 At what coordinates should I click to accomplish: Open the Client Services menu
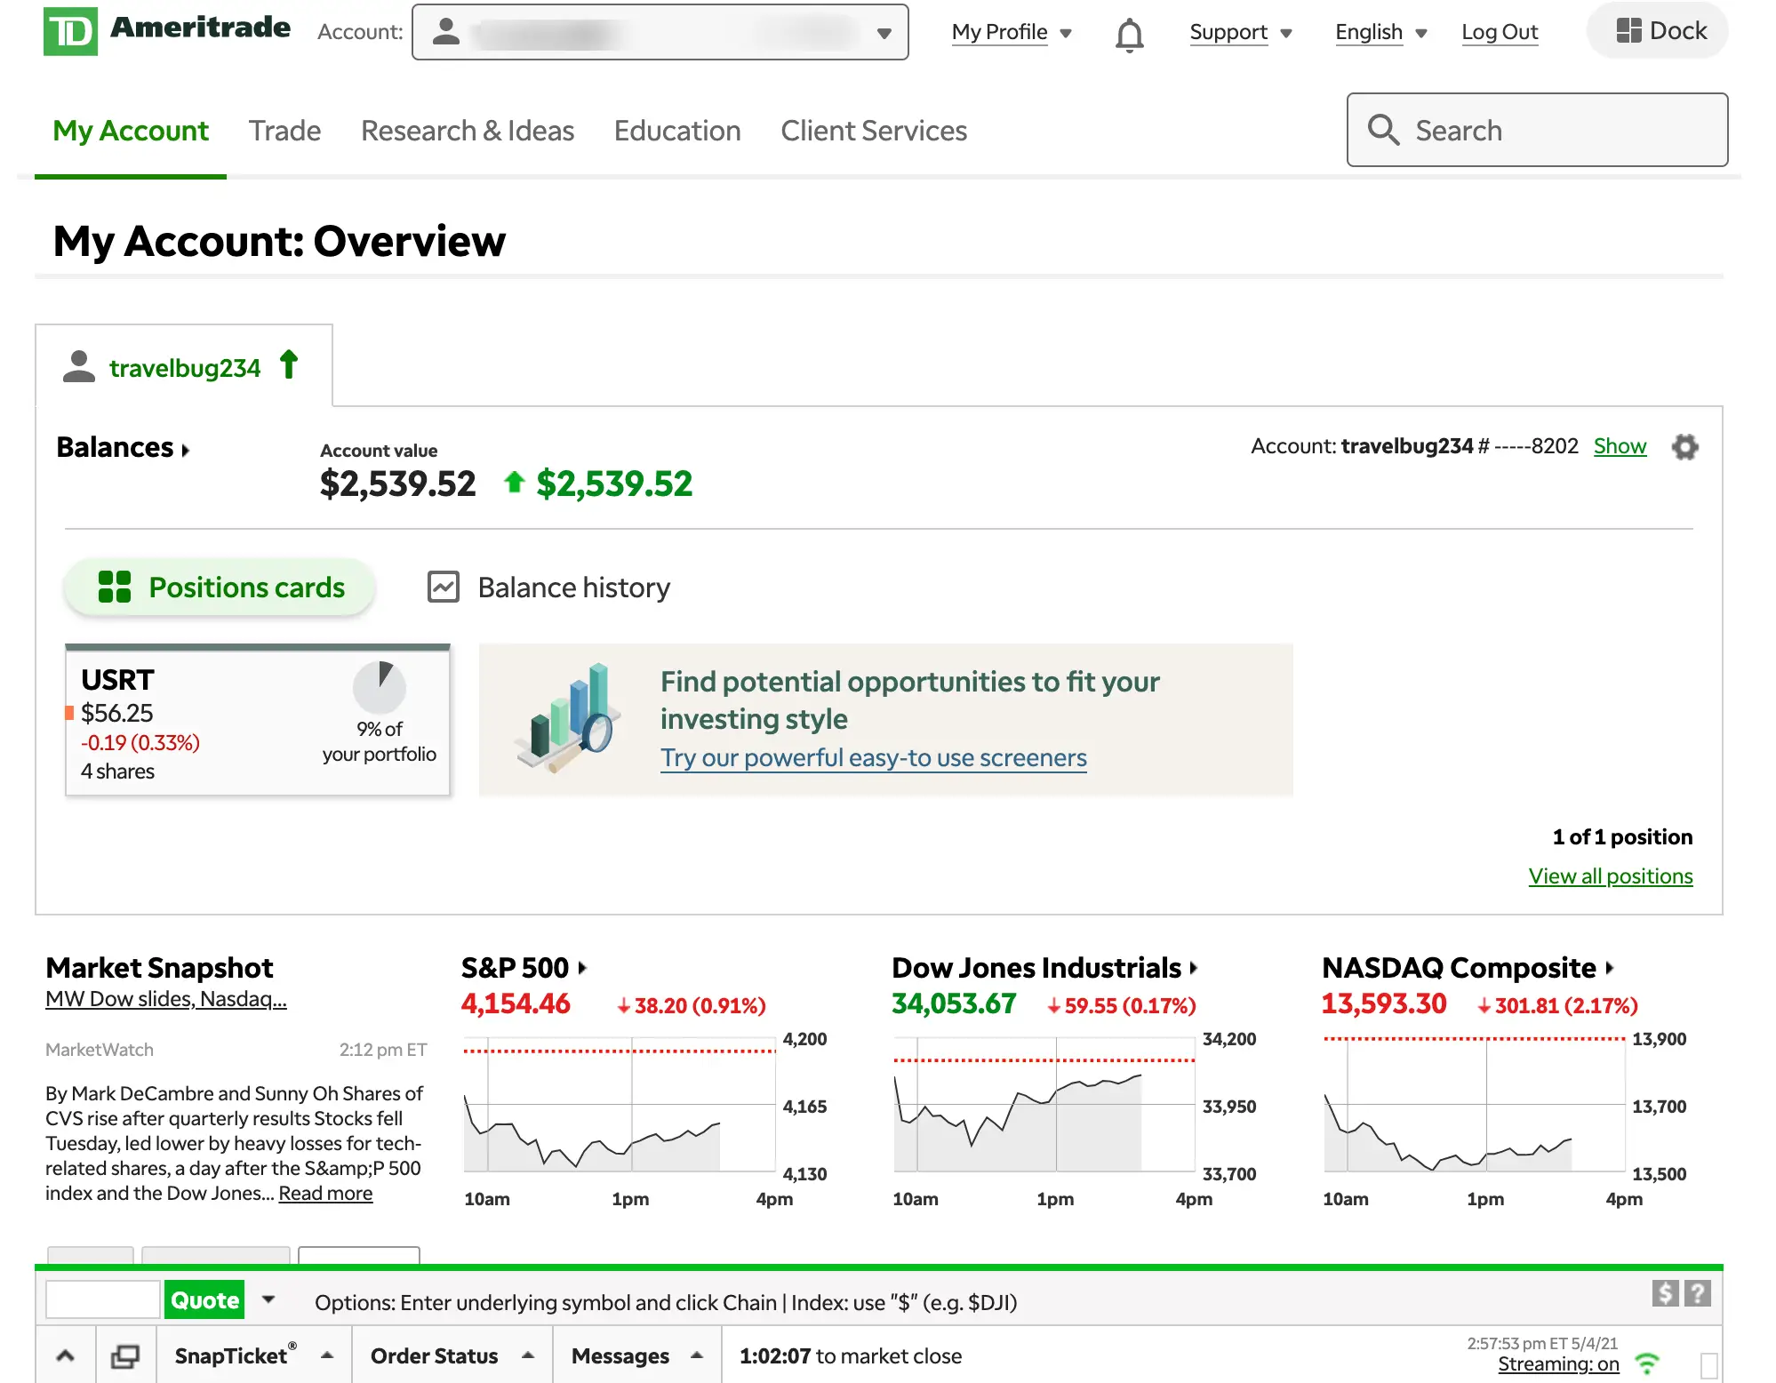click(874, 131)
